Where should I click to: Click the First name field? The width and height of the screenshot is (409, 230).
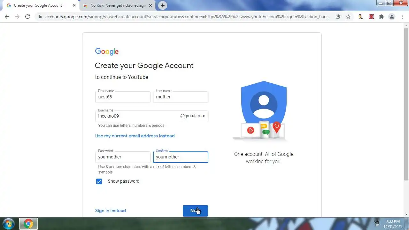coord(123,97)
